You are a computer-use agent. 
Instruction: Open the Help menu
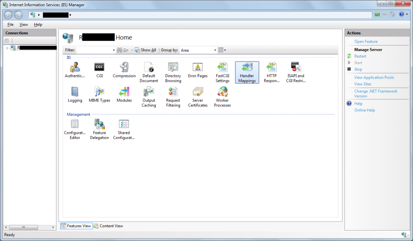coord(38,25)
